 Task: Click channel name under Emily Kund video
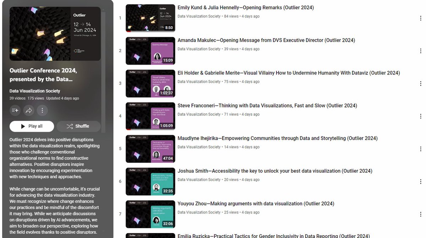click(x=199, y=16)
